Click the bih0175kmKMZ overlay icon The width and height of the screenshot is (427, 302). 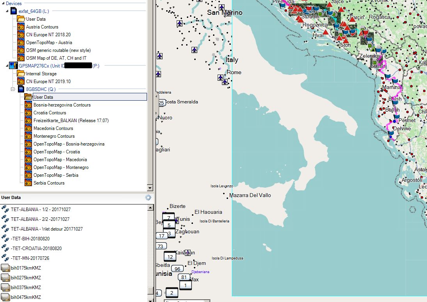[x=5, y=268]
